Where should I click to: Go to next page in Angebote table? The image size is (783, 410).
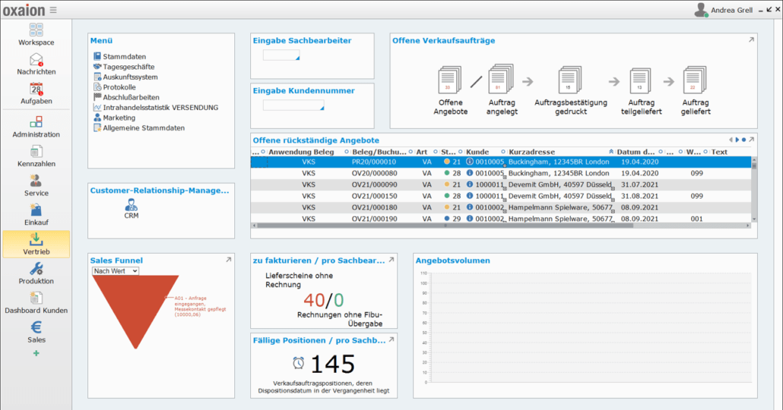click(737, 140)
